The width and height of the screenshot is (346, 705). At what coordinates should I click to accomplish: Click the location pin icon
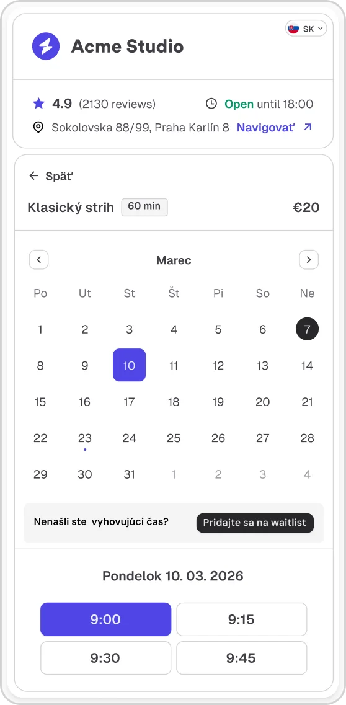[x=38, y=128]
